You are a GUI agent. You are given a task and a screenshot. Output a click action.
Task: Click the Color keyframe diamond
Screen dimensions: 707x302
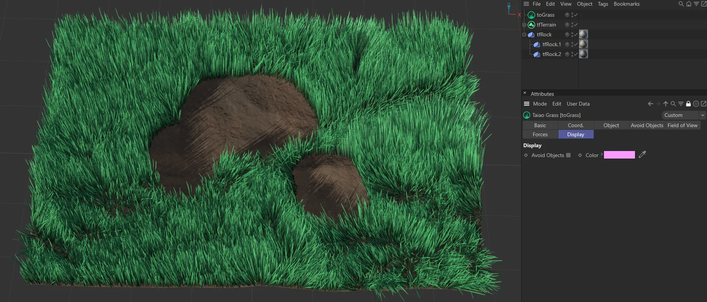(580, 155)
